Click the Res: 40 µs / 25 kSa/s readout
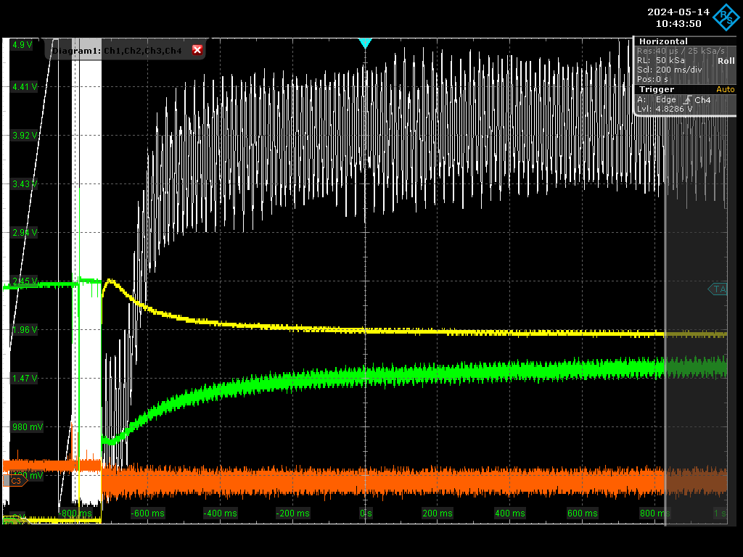 (x=681, y=51)
